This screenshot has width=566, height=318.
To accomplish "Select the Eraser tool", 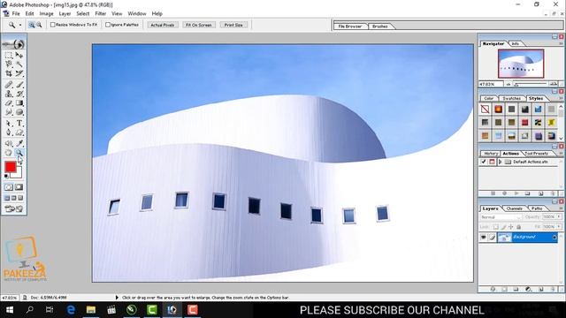I will (9, 103).
